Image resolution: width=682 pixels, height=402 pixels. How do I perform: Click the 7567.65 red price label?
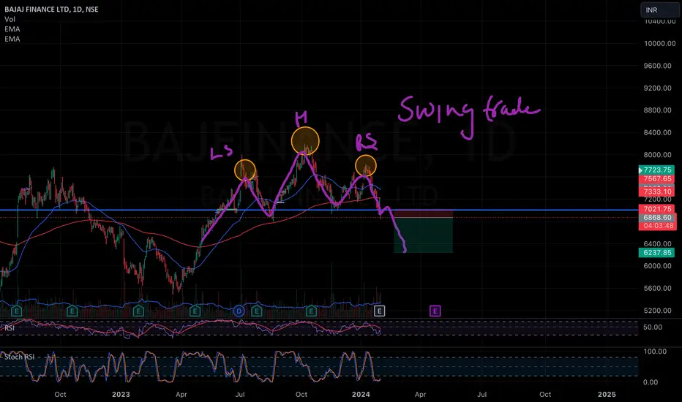point(656,178)
